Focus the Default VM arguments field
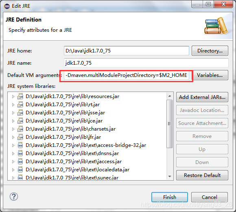 (x=127, y=75)
